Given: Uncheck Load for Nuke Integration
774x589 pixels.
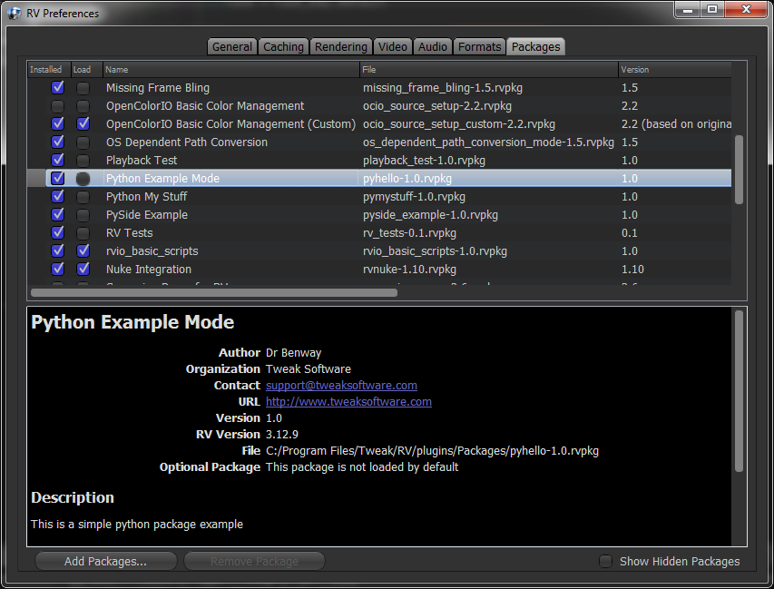Looking at the screenshot, I should [83, 269].
